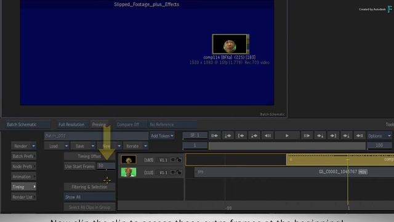Jump to next keyframe marker button
This screenshot has height=222, width=394.
coord(346,136)
